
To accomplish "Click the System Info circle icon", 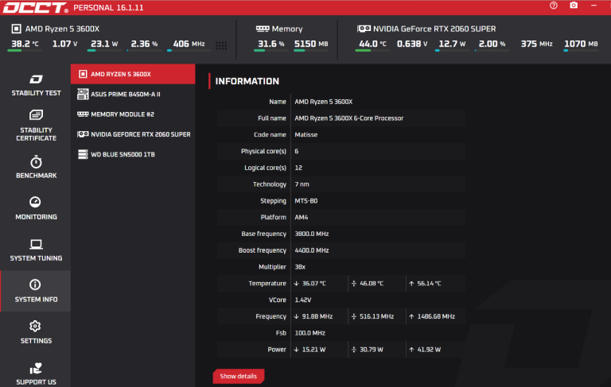I will 35,284.
